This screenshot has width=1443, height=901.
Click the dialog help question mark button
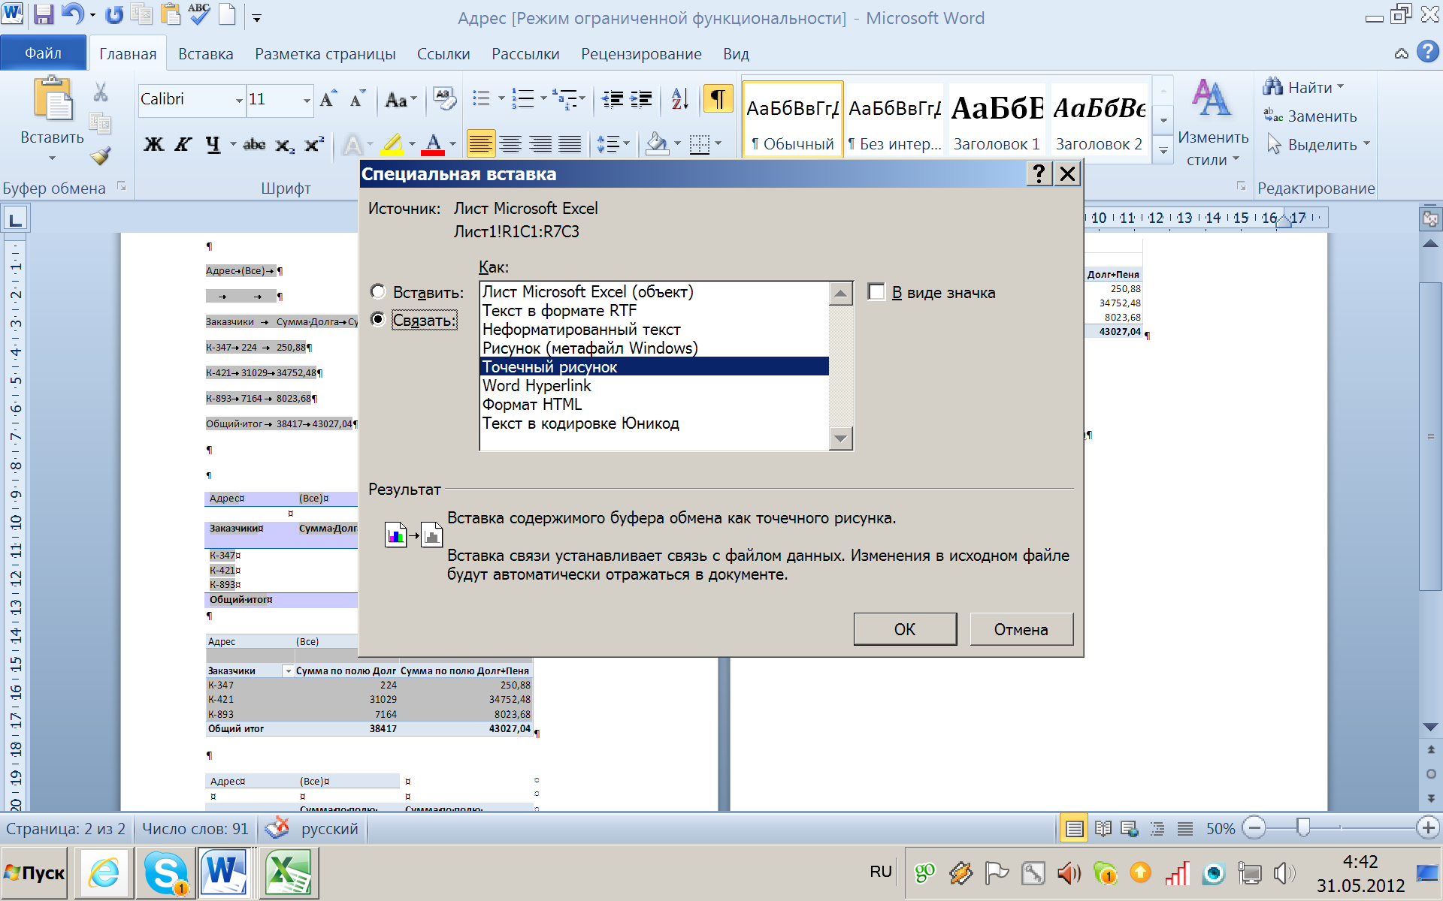(1039, 173)
